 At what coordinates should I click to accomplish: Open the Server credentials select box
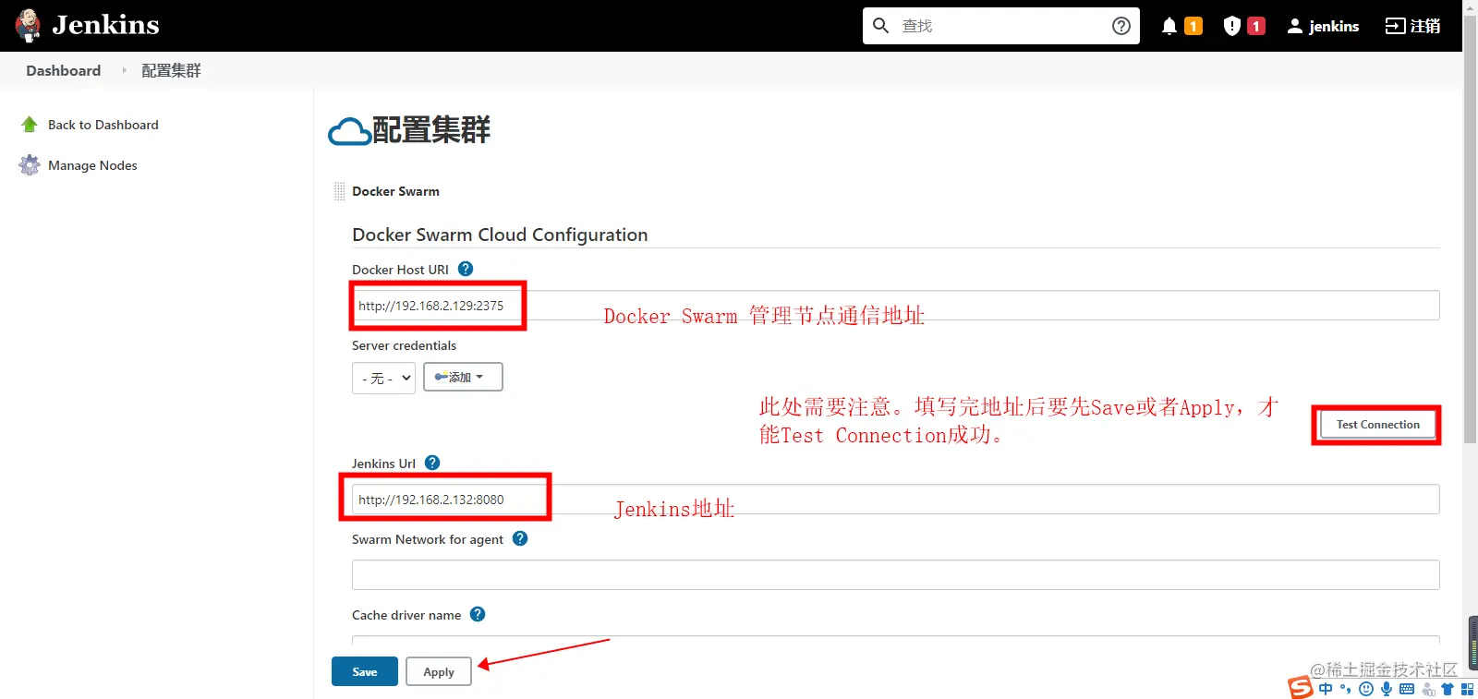coord(383,378)
